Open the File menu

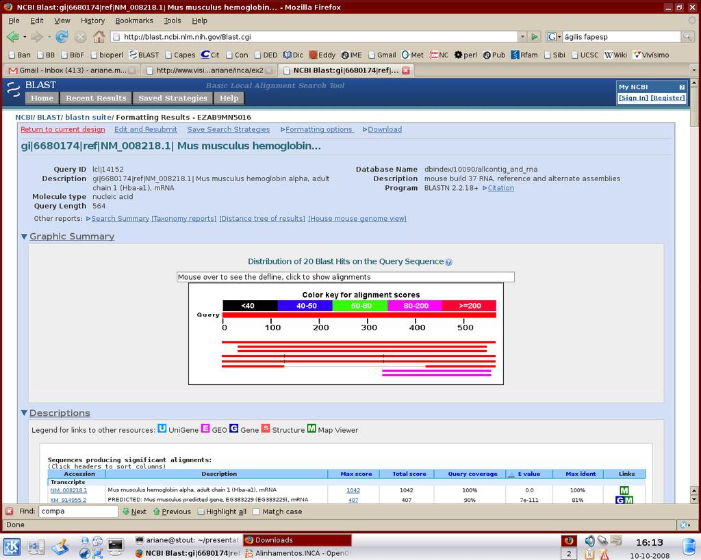pos(14,21)
